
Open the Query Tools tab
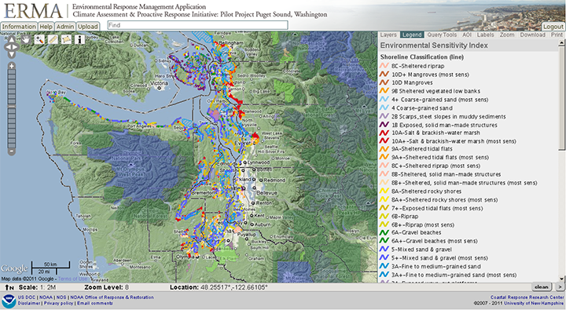tap(442, 35)
